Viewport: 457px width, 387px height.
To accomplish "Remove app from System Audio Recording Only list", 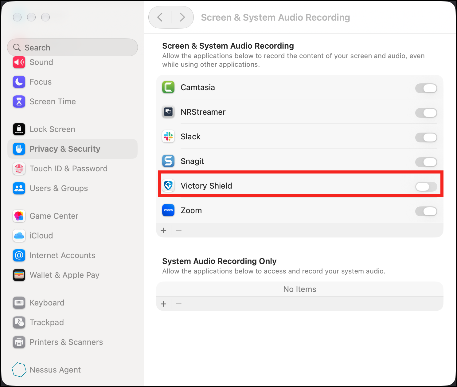I will coord(179,304).
